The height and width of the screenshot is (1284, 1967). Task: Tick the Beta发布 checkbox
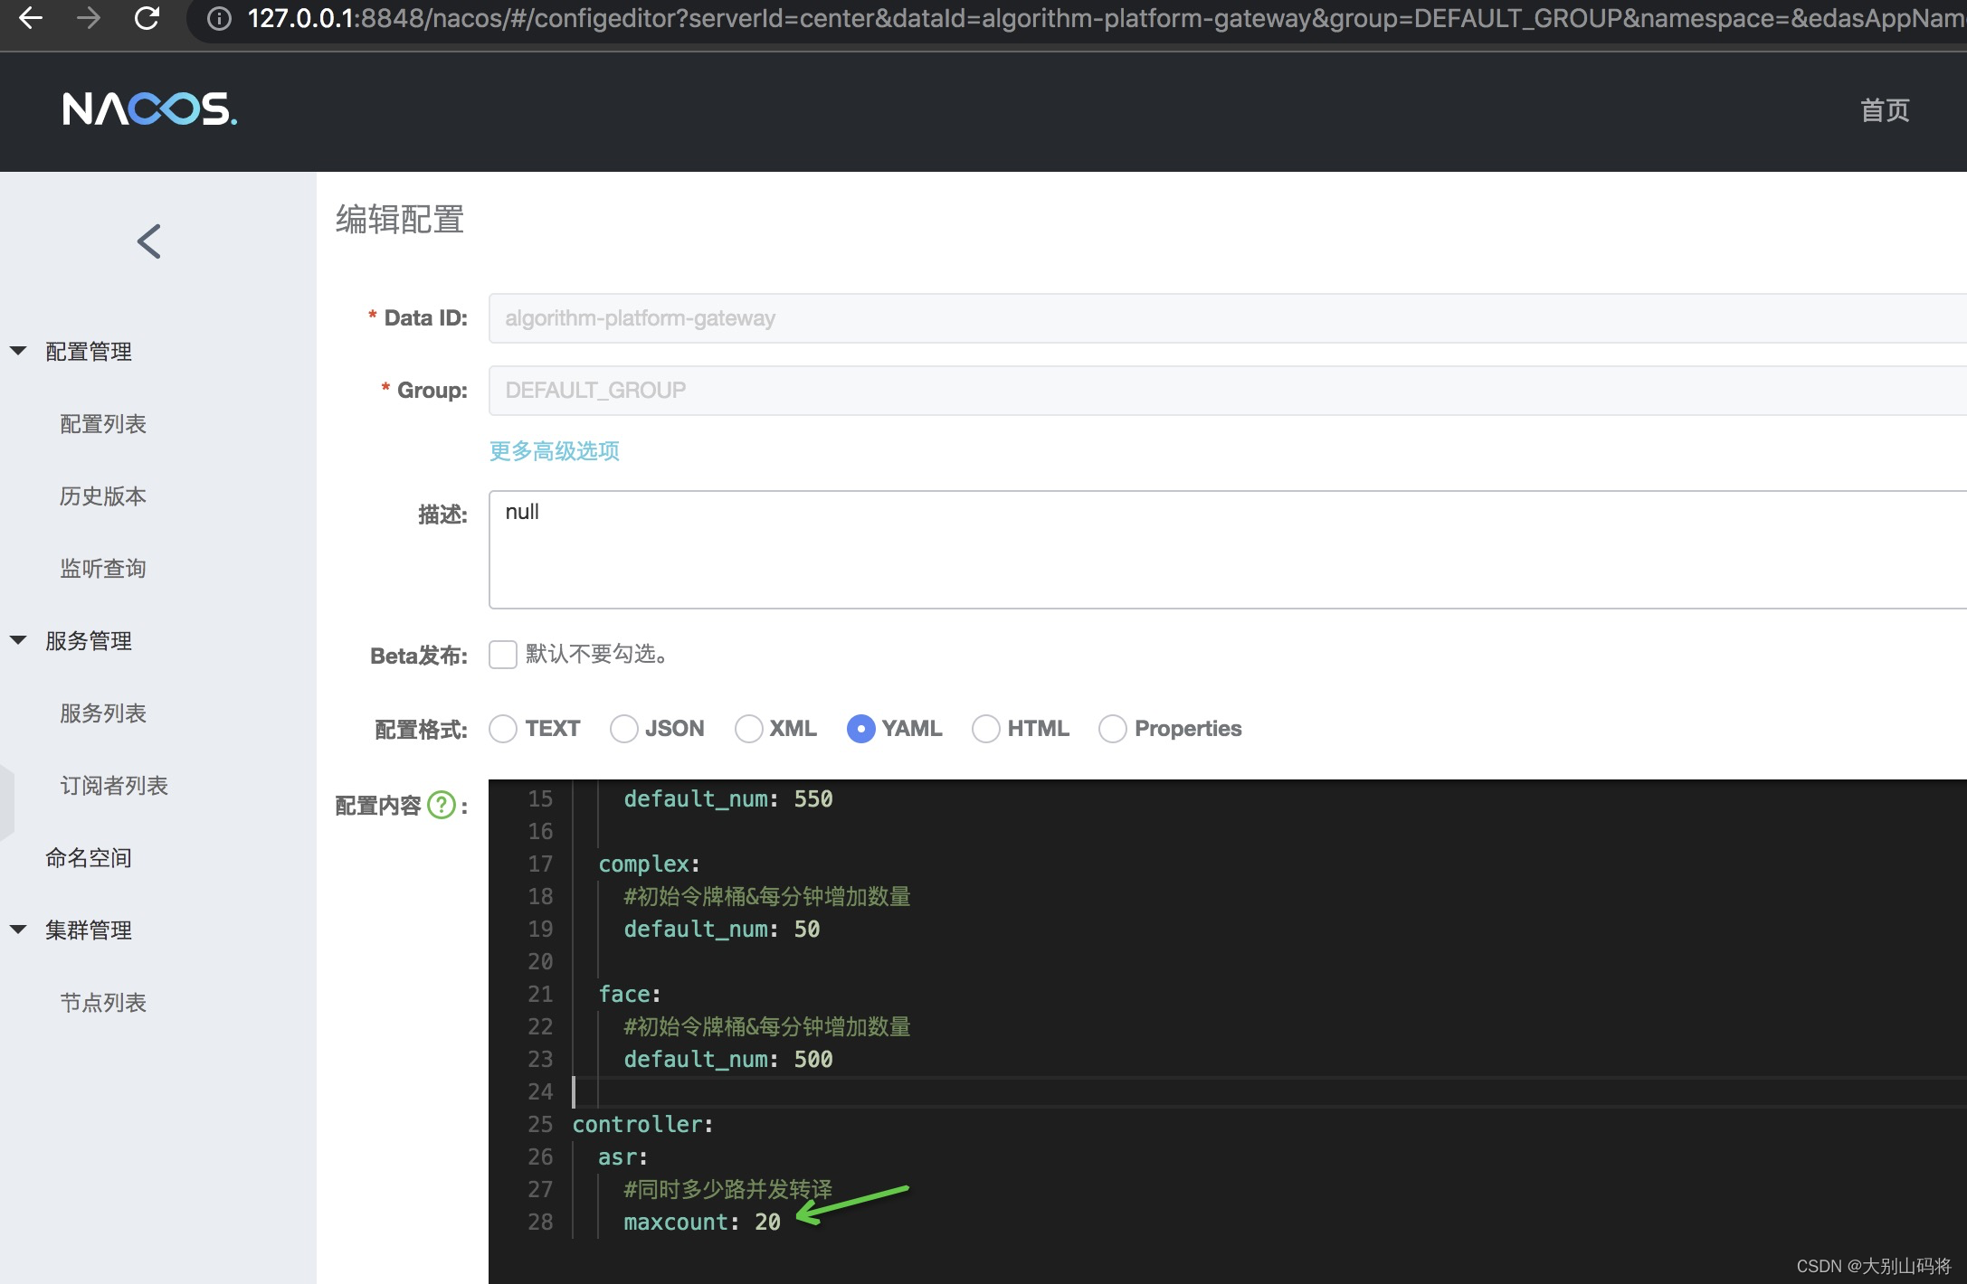click(x=503, y=655)
